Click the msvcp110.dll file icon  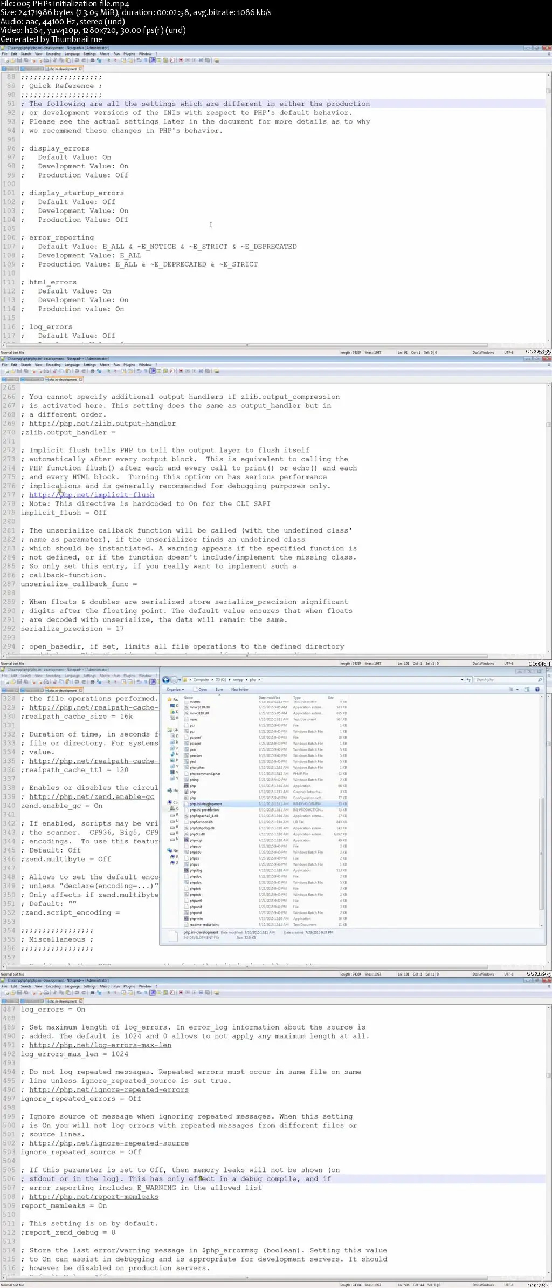coord(186,707)
